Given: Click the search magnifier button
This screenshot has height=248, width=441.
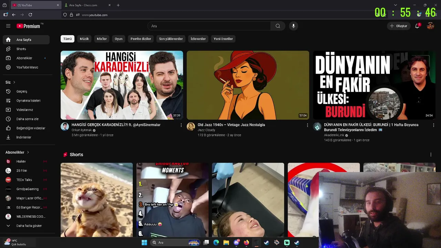Looking at the screenshot, I should (x=278, y=26).
